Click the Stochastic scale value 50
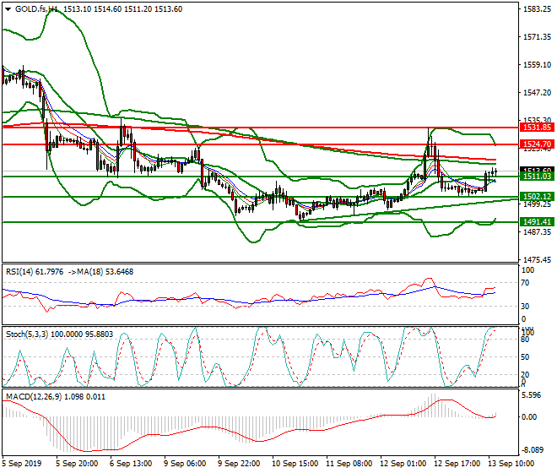Image resolution: width=557 pixels, height=473 pixels. click(526, 357)
